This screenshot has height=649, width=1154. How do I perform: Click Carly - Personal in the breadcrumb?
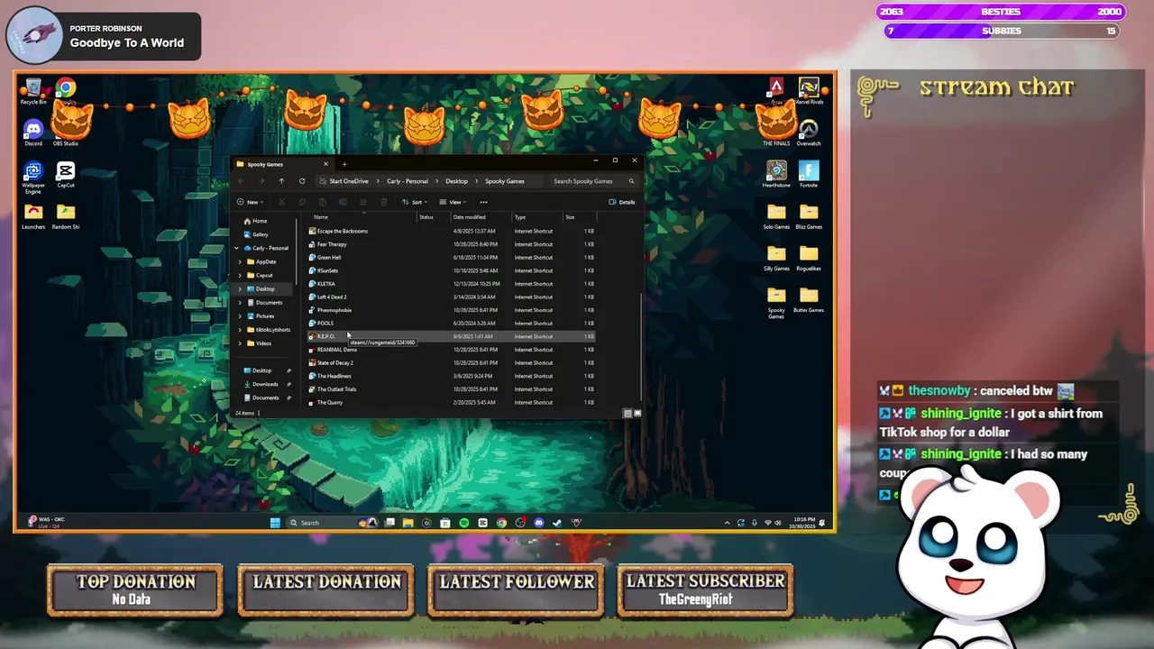tap(408, 181)
